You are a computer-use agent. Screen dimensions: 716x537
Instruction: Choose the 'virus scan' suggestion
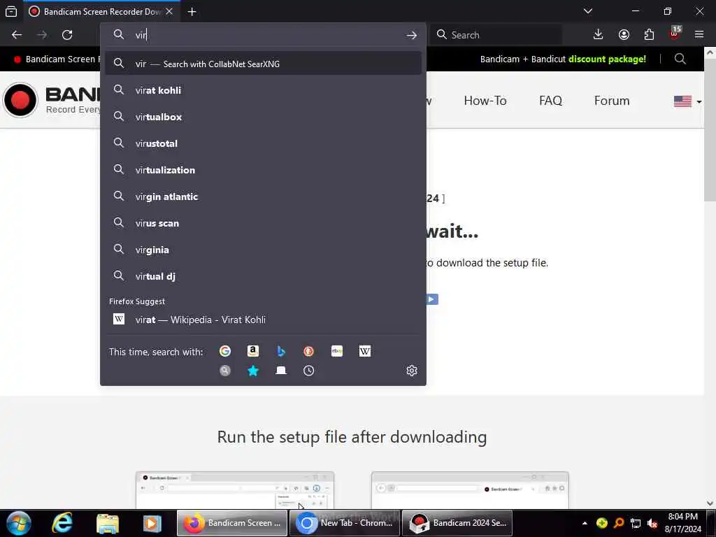pyautogui.click(x=263, y=223)
